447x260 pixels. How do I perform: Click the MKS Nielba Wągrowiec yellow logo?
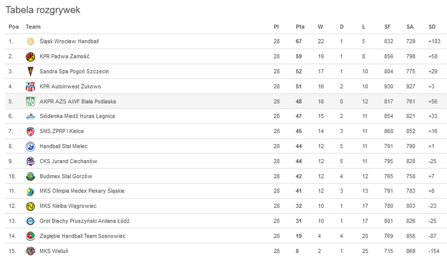click(x=31, y=206)
